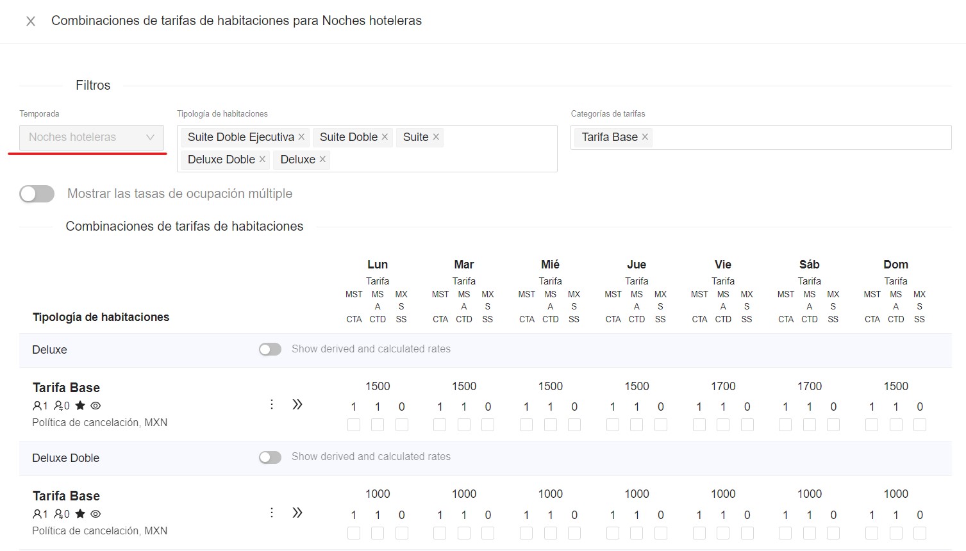966x551 pixels.
Task: Check Deluxe Doble Sunday CTA checkbox
Action: (872, 533)
